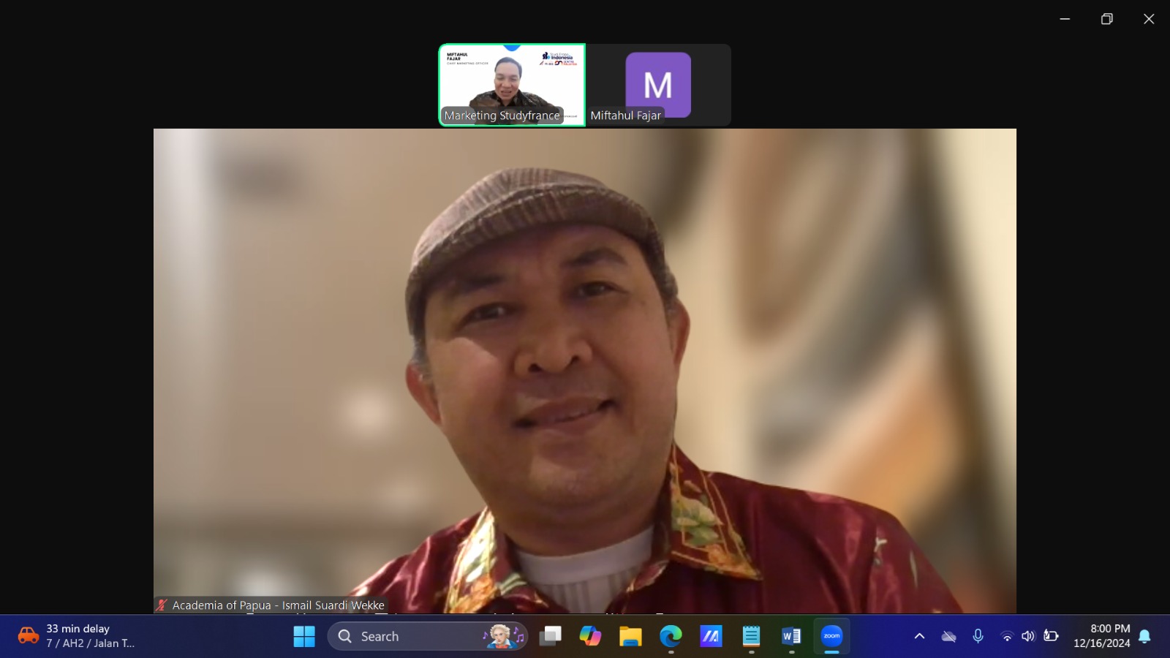Open Notepad from the taskbar
This screenshot has height=658, width=1170.
(x=751, y=636)
